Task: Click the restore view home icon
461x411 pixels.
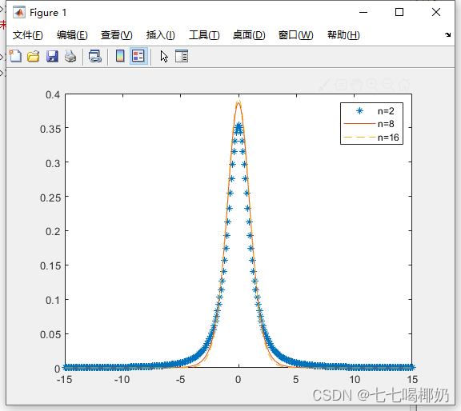Action: 404,85
